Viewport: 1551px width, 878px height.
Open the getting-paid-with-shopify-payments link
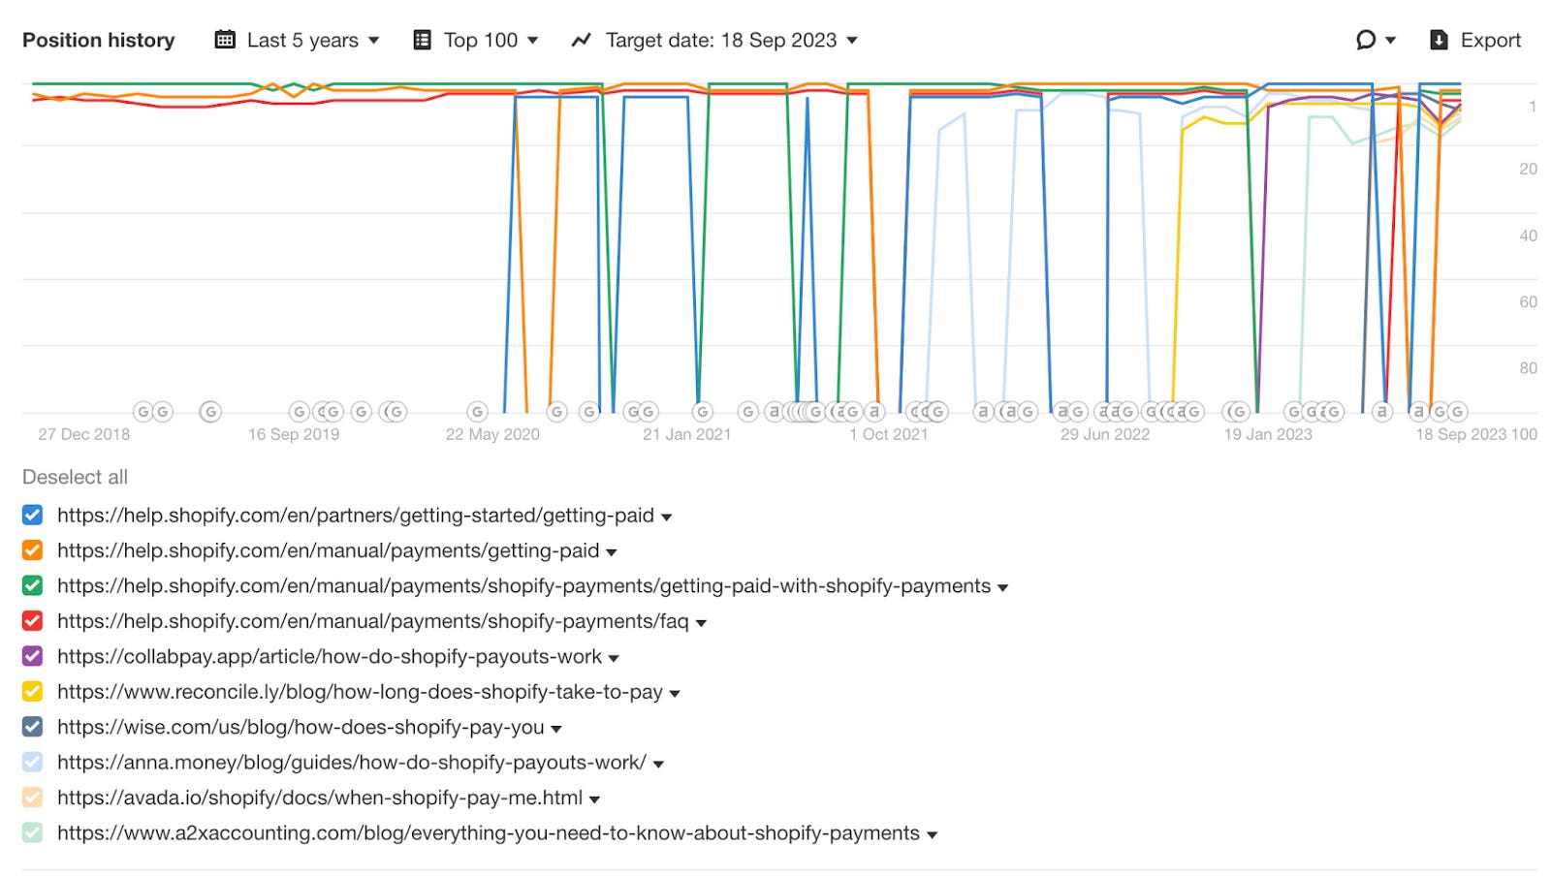[x=524, y=585]
